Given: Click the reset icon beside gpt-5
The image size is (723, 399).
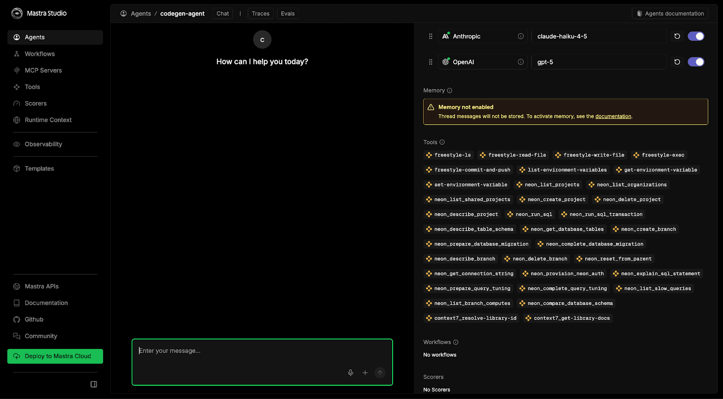Looking at the screenshot, I should [677, 62].
